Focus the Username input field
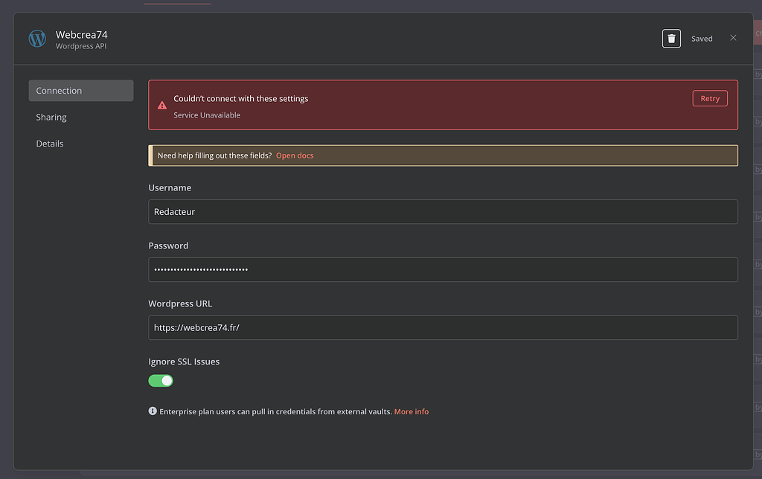The width and height of the screenshot is (762, 479). tap(443, 211)
